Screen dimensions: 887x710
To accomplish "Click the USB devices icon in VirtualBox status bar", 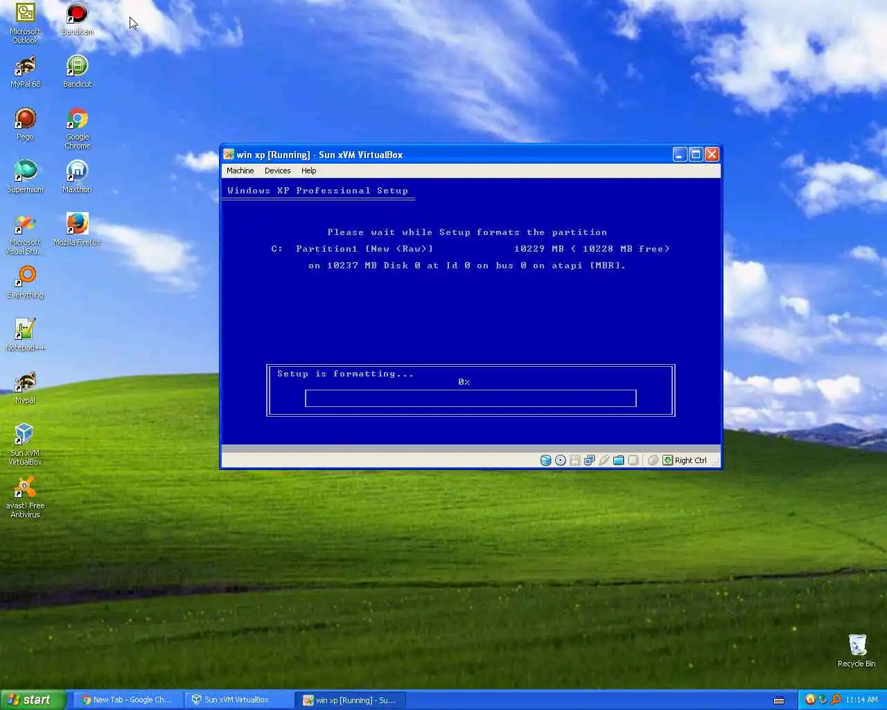I will [604, 460].
